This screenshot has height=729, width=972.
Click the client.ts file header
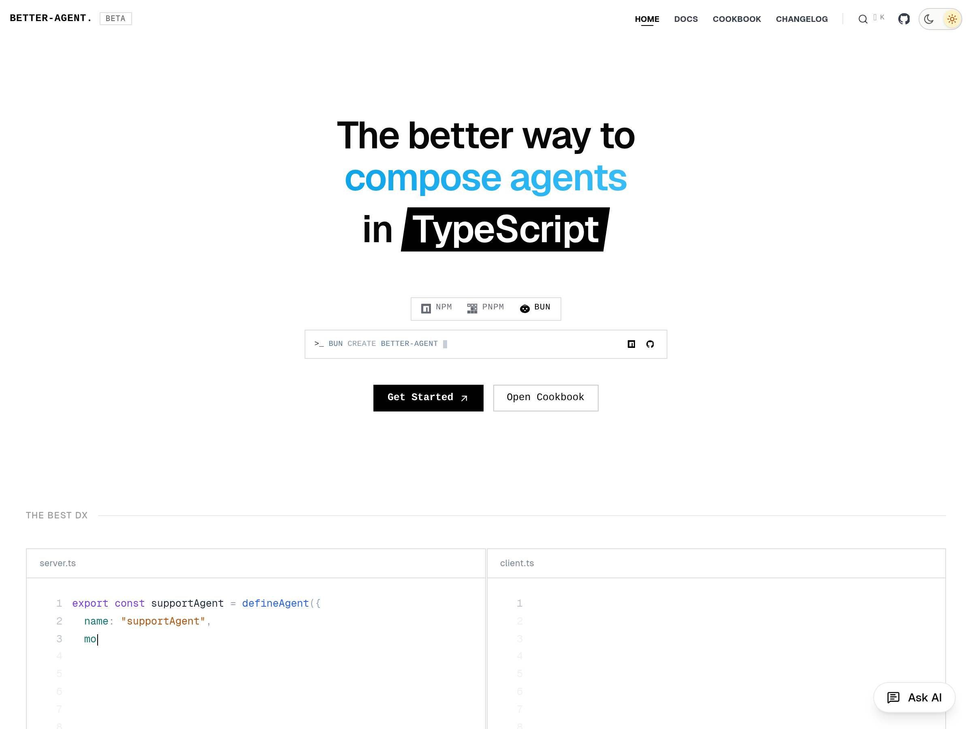coord(517,563)
